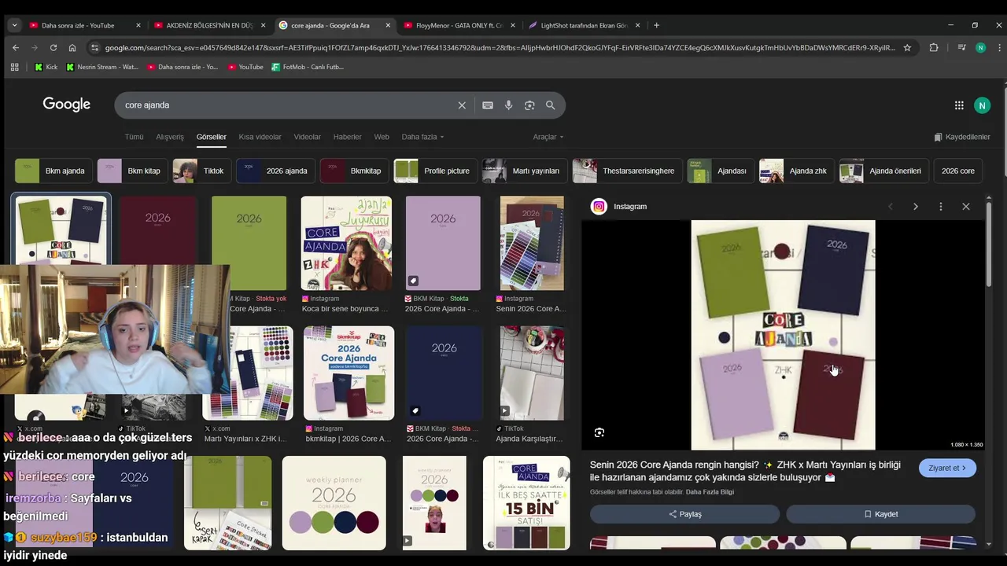Open the weekly planner 2026 thumbnail
Image resolution: width=1007 pixels, height=566 pixels.
coord(334,503)
